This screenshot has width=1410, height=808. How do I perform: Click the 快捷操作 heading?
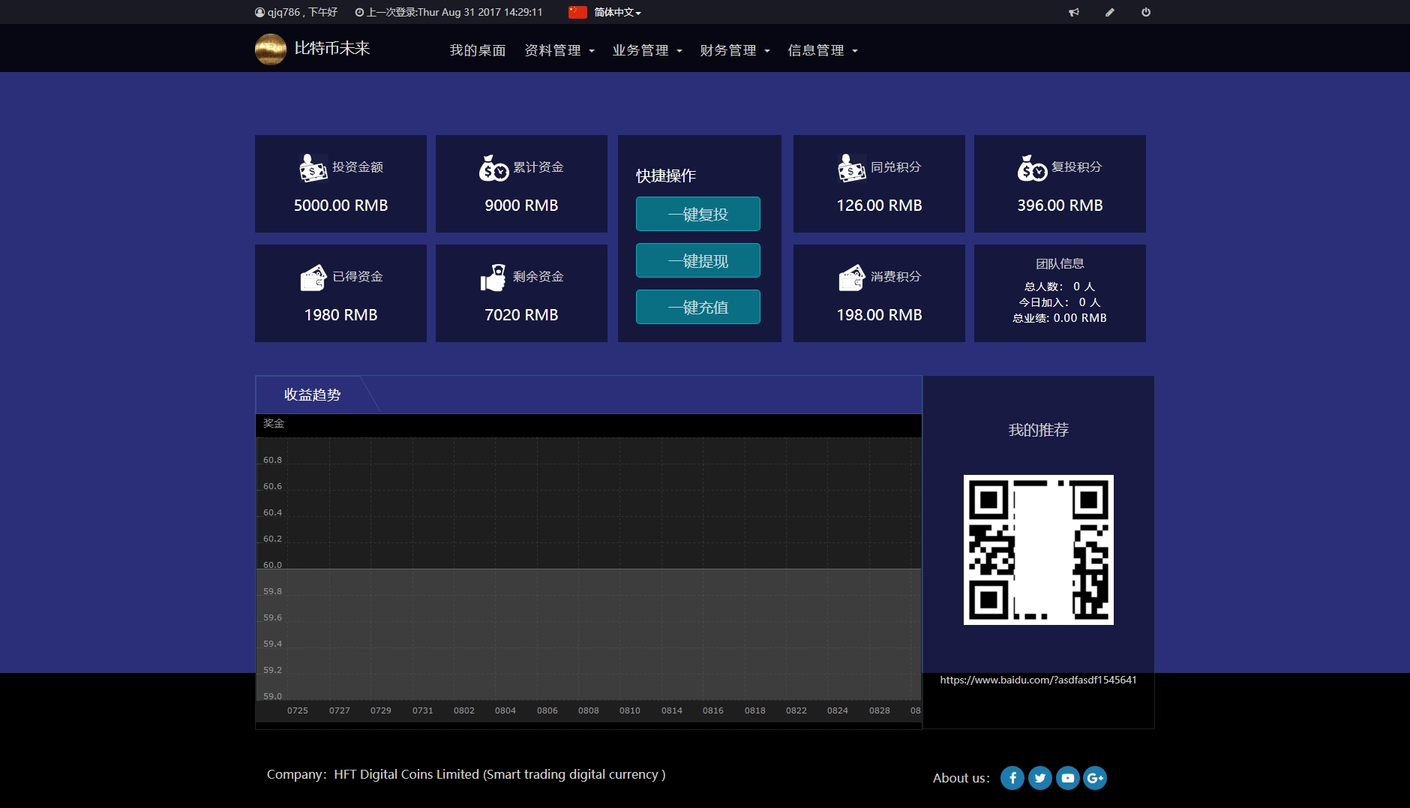point(666,176)
